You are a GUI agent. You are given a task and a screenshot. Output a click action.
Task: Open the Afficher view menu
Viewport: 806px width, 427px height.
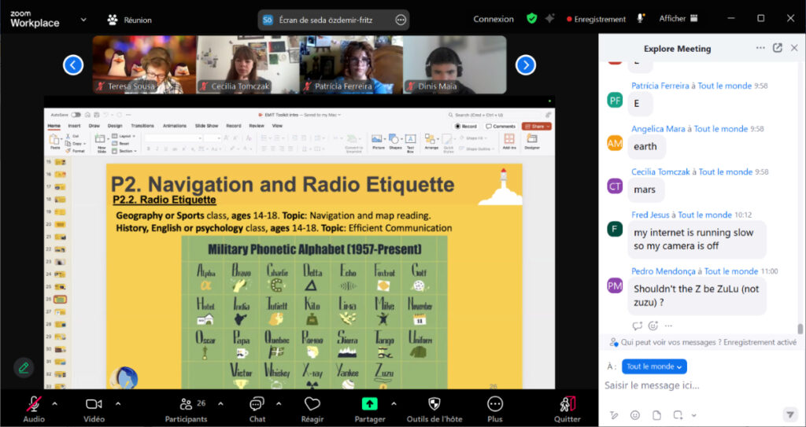(x=678, y=19)
